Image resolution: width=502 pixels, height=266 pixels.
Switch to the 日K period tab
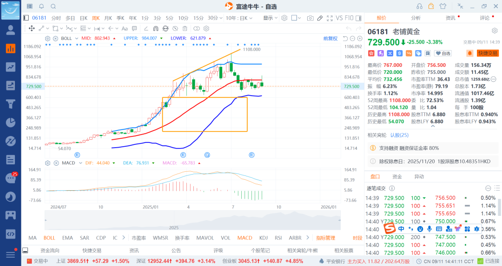coord(84,18)
